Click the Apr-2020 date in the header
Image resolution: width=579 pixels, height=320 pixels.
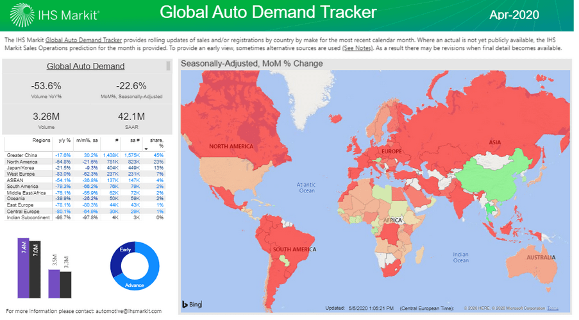[514, 15]
